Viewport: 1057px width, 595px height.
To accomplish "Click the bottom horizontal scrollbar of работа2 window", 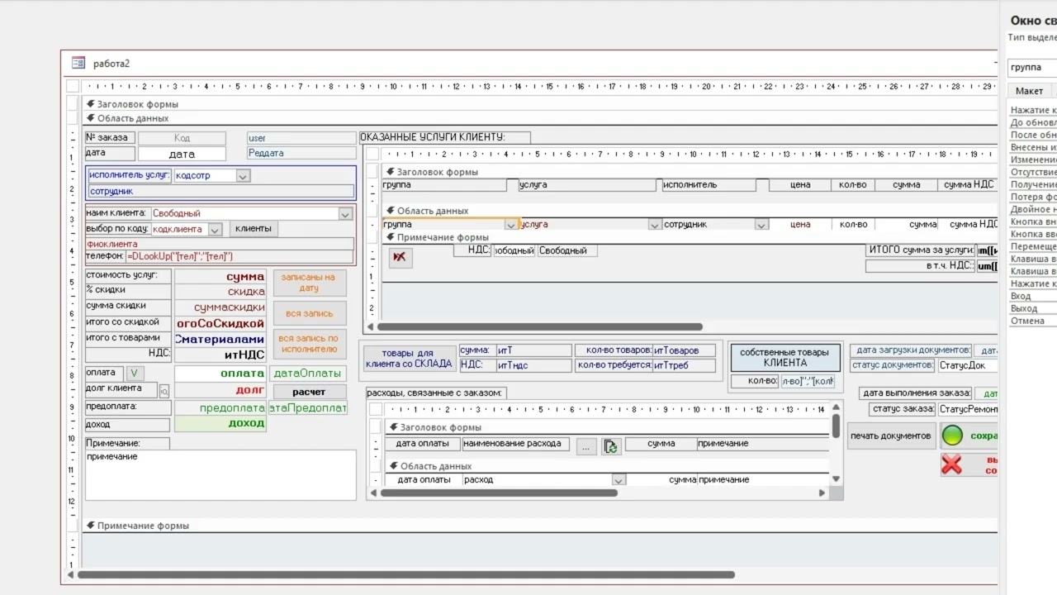I will [406, 574].
